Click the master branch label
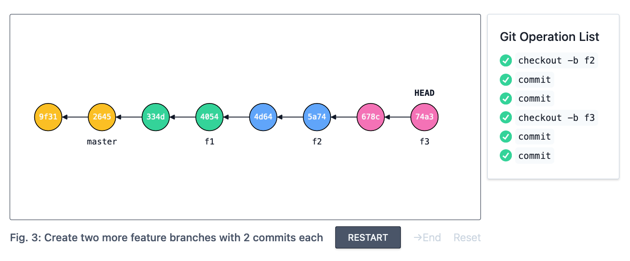 point(102,142)
